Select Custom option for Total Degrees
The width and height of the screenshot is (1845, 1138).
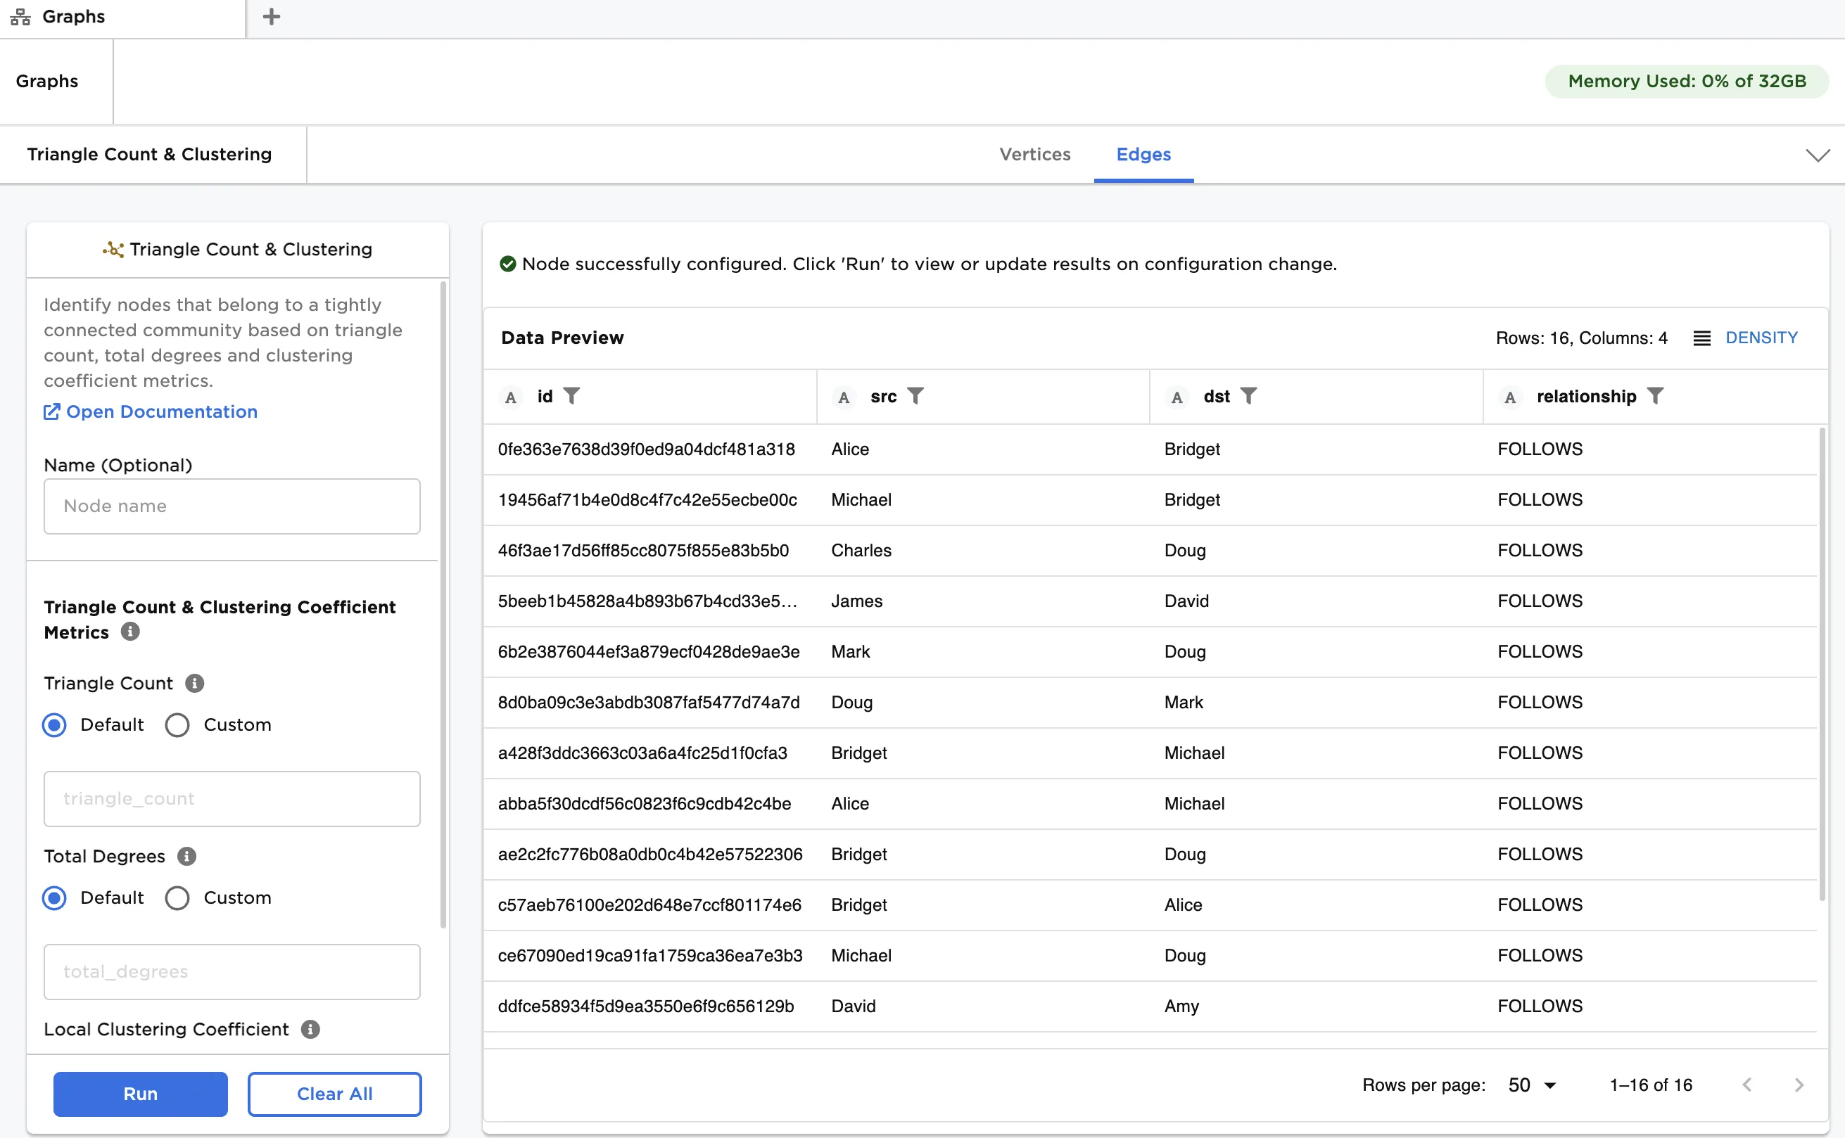pos(177,898)
